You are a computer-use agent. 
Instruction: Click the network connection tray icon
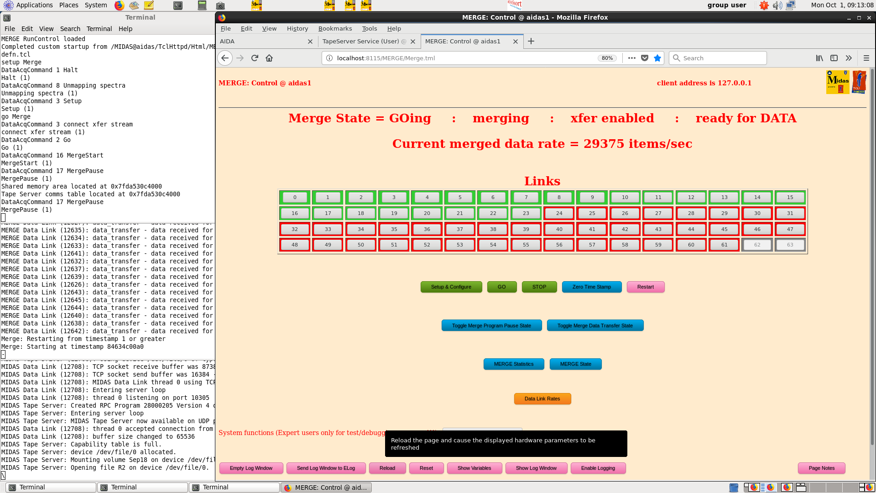[791, 5]
